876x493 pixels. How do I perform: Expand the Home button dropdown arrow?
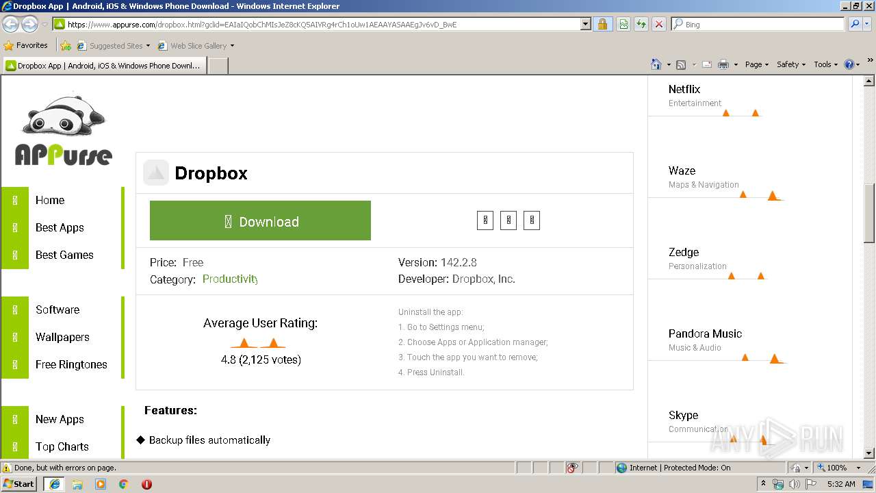click(x=668, y=64)
